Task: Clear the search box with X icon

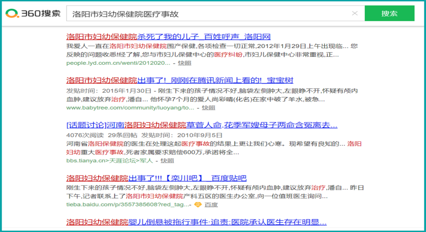Action: point(355,13)
